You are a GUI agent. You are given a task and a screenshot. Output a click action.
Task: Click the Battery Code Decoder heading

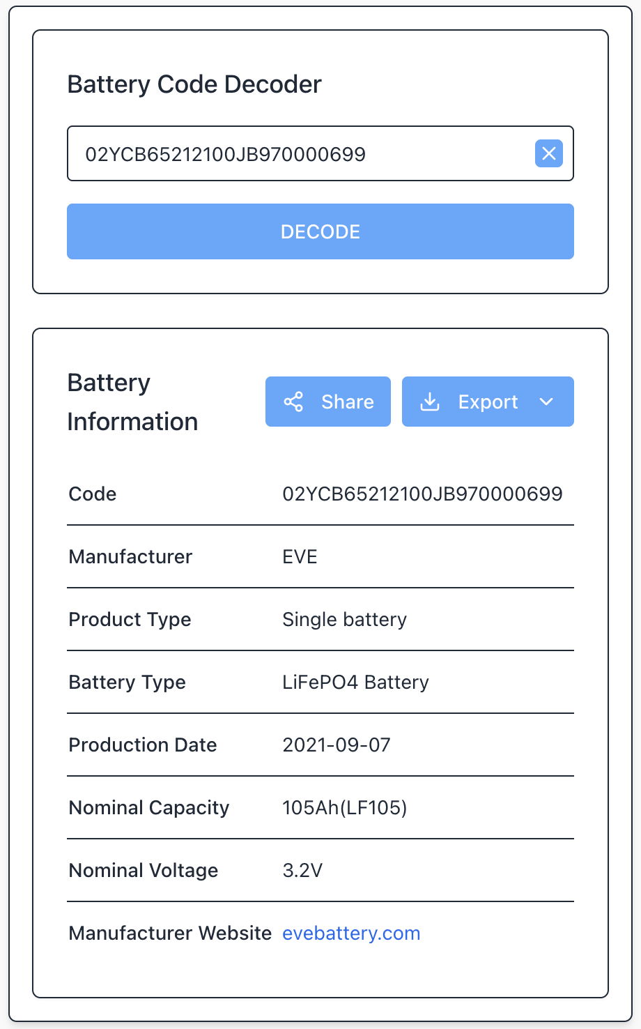[x=194, y=84]
